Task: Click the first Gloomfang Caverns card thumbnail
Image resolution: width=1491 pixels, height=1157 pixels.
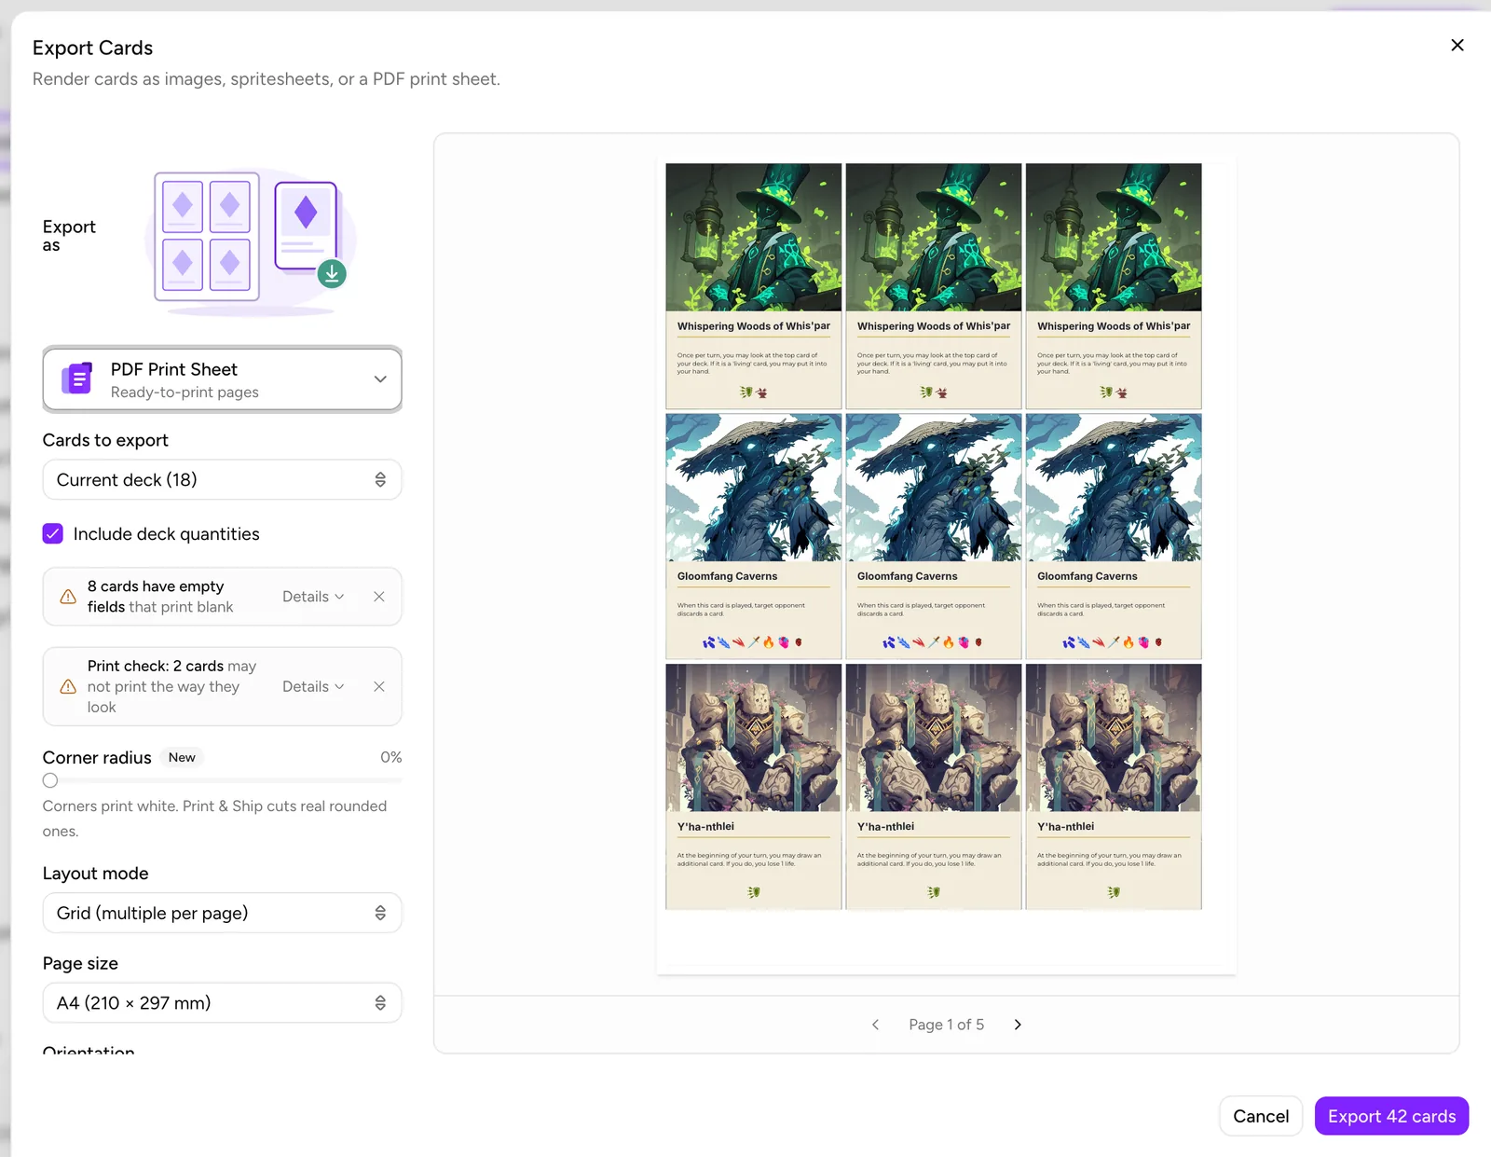Action: click(x=754, y=536)
